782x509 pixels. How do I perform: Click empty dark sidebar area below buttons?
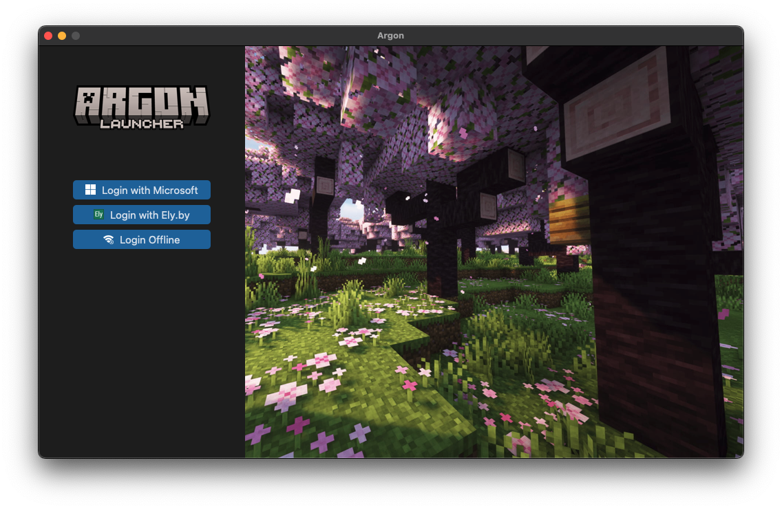tap(141, 358)
